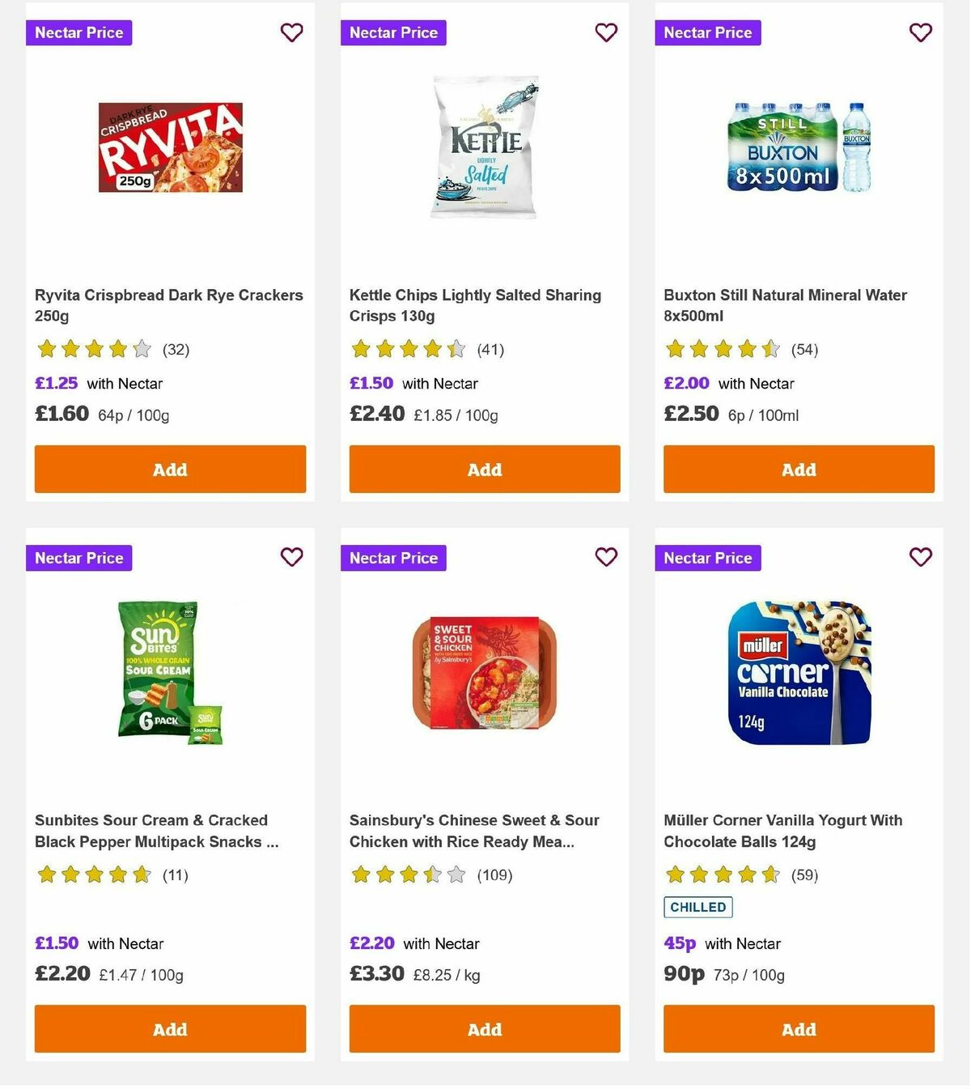Favorite the Buxton Still Water heart icon
This screenshot has height=1089, width=971.
pyautogui.click(x=920, y=32)
